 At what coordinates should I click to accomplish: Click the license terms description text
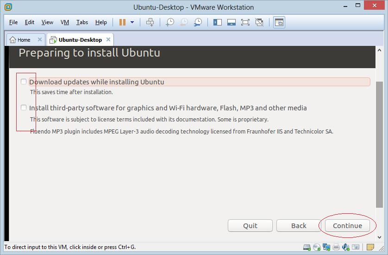pyautogui.click(x=149, y=120)
